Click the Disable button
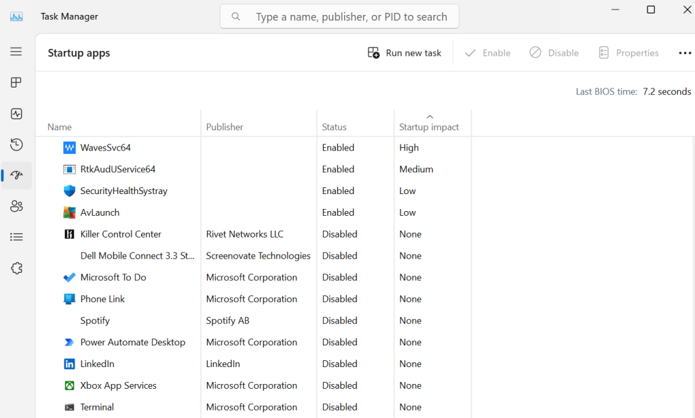This screenshot has height=418, width=695. 554,53
